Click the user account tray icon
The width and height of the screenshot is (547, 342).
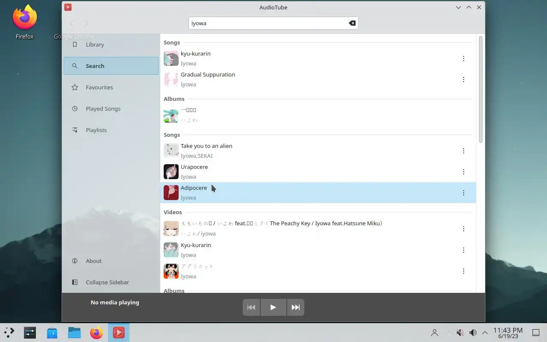(x=435, y=333)
